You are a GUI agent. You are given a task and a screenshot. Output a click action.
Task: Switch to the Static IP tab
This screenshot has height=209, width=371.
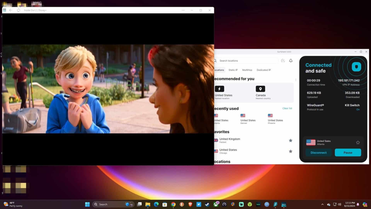[x=233, y=70]
